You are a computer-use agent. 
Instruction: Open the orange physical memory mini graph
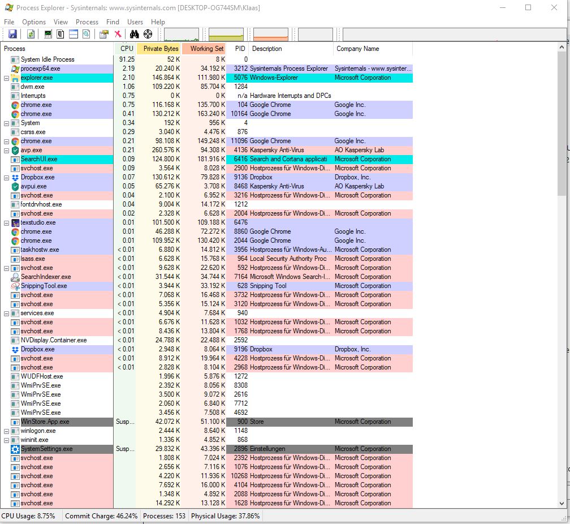271,35
